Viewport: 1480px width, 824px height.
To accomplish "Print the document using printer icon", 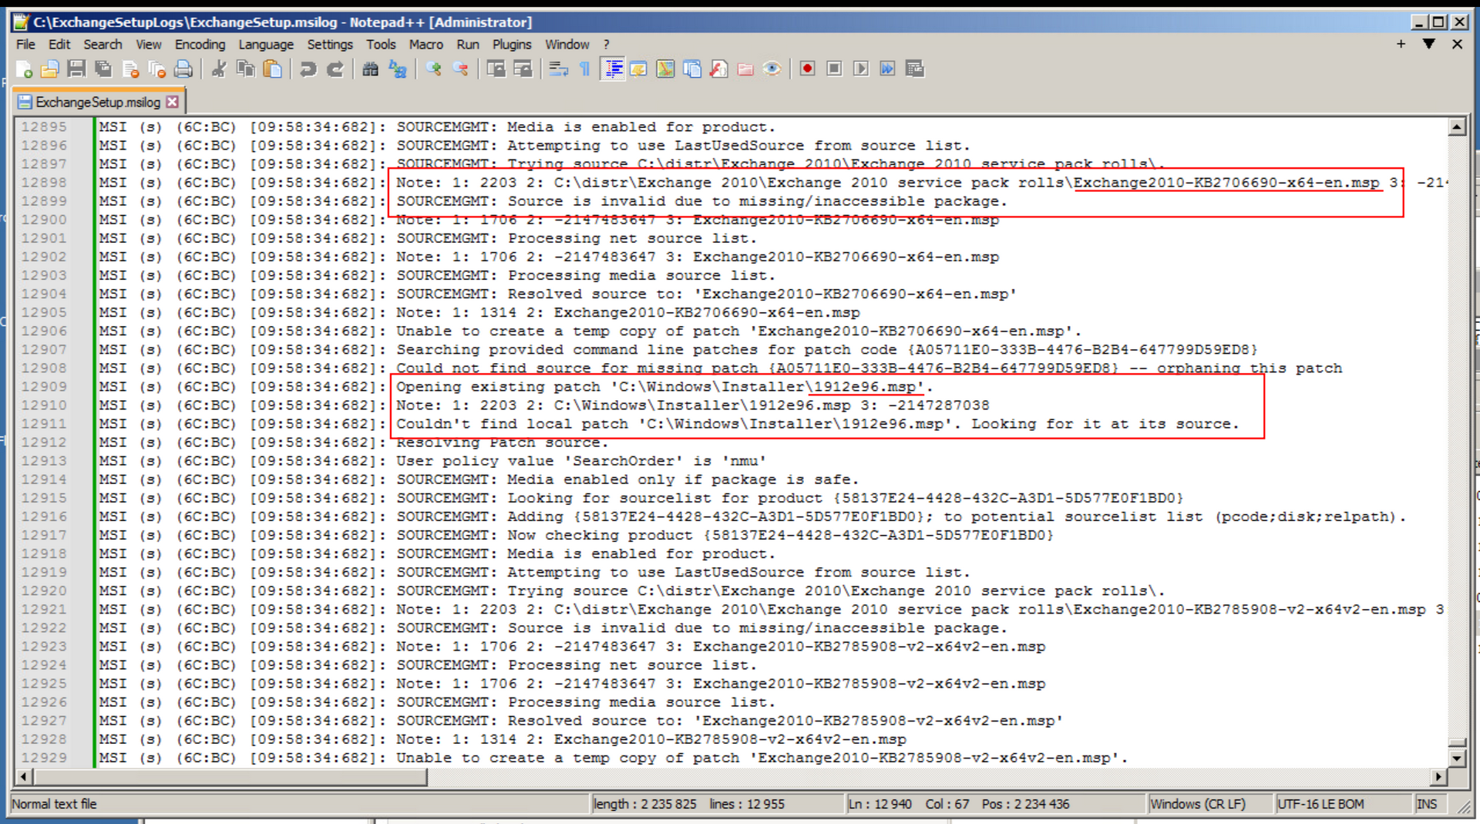I will 183,69.
